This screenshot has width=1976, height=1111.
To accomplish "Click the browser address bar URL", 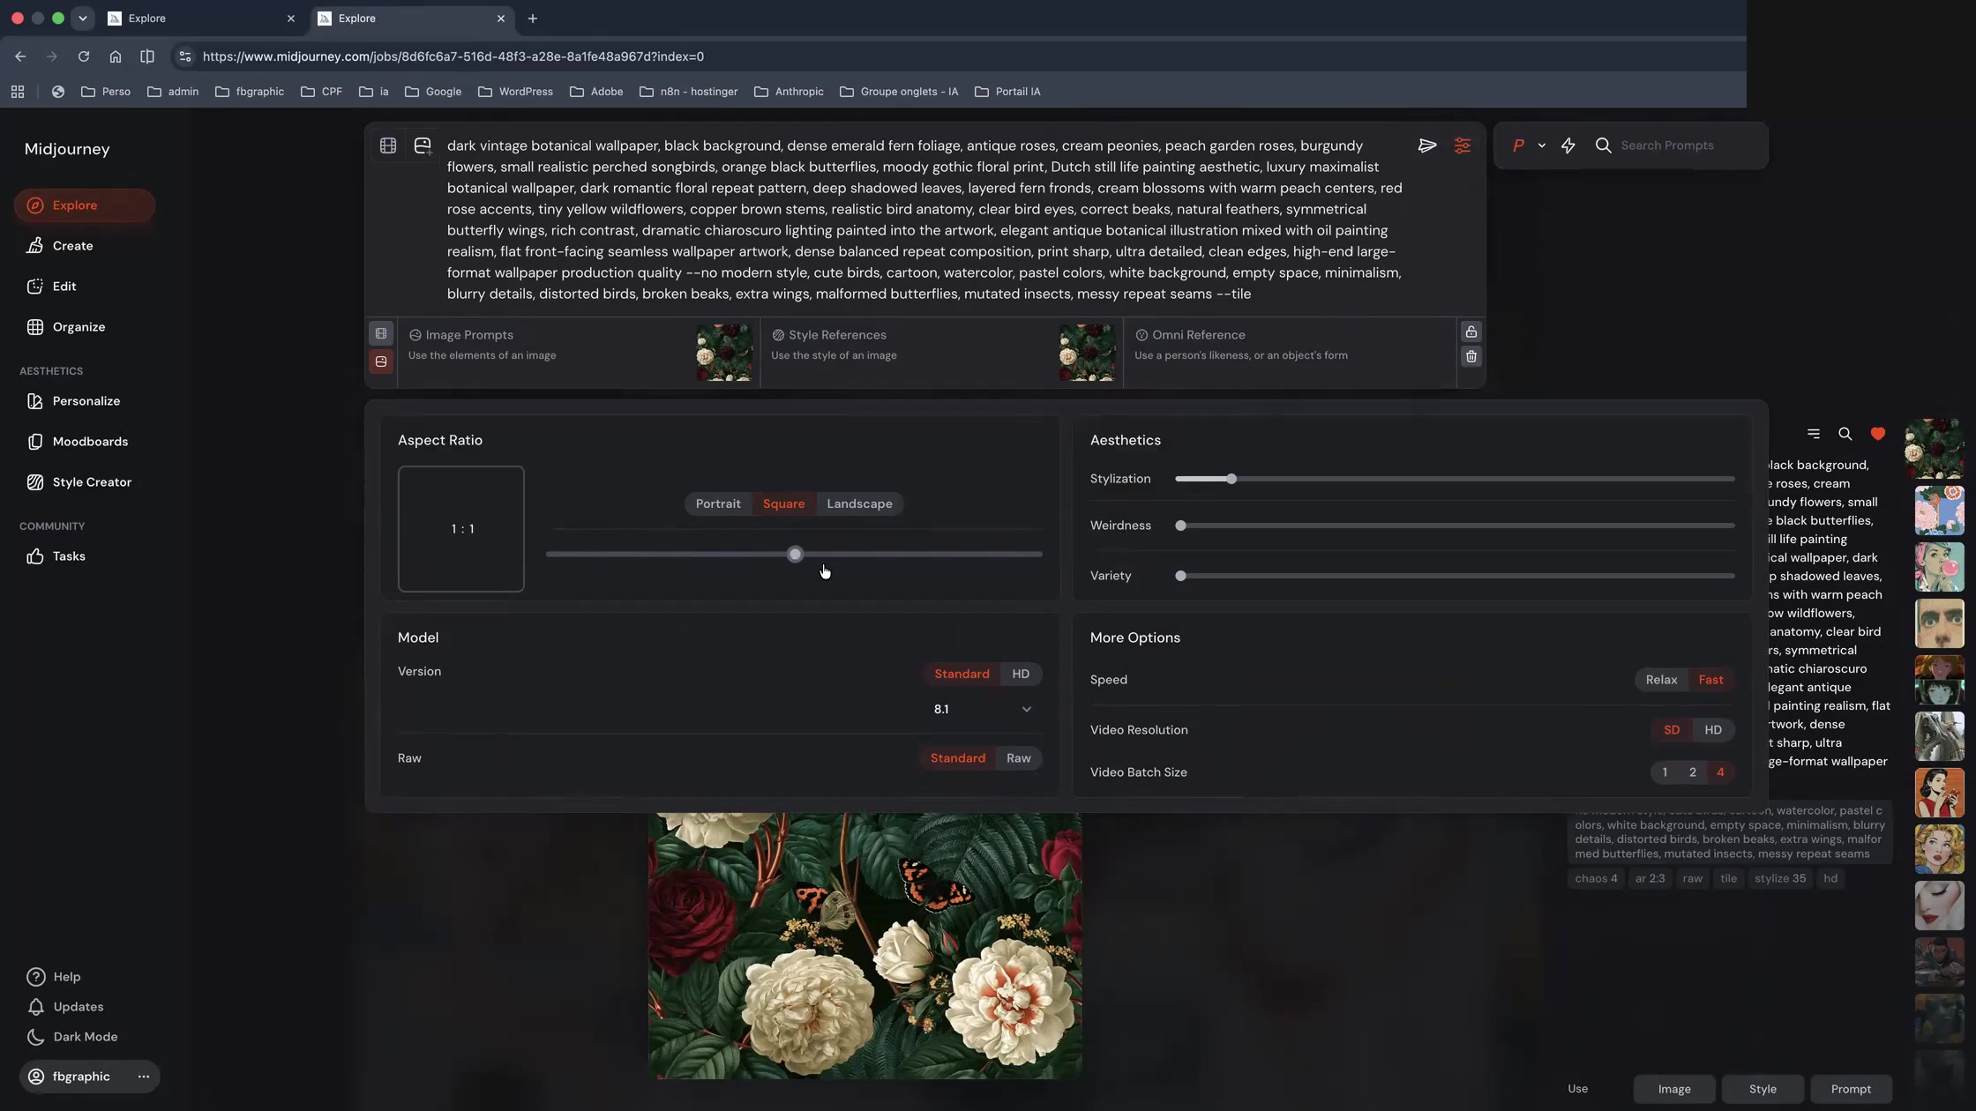I will [453, 56].
